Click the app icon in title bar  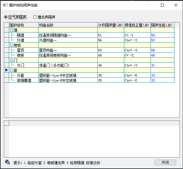click(5, 5)
